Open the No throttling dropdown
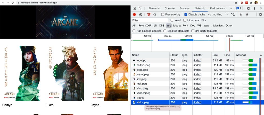Viewport: 264px width, 115px height. coord(218,14)
